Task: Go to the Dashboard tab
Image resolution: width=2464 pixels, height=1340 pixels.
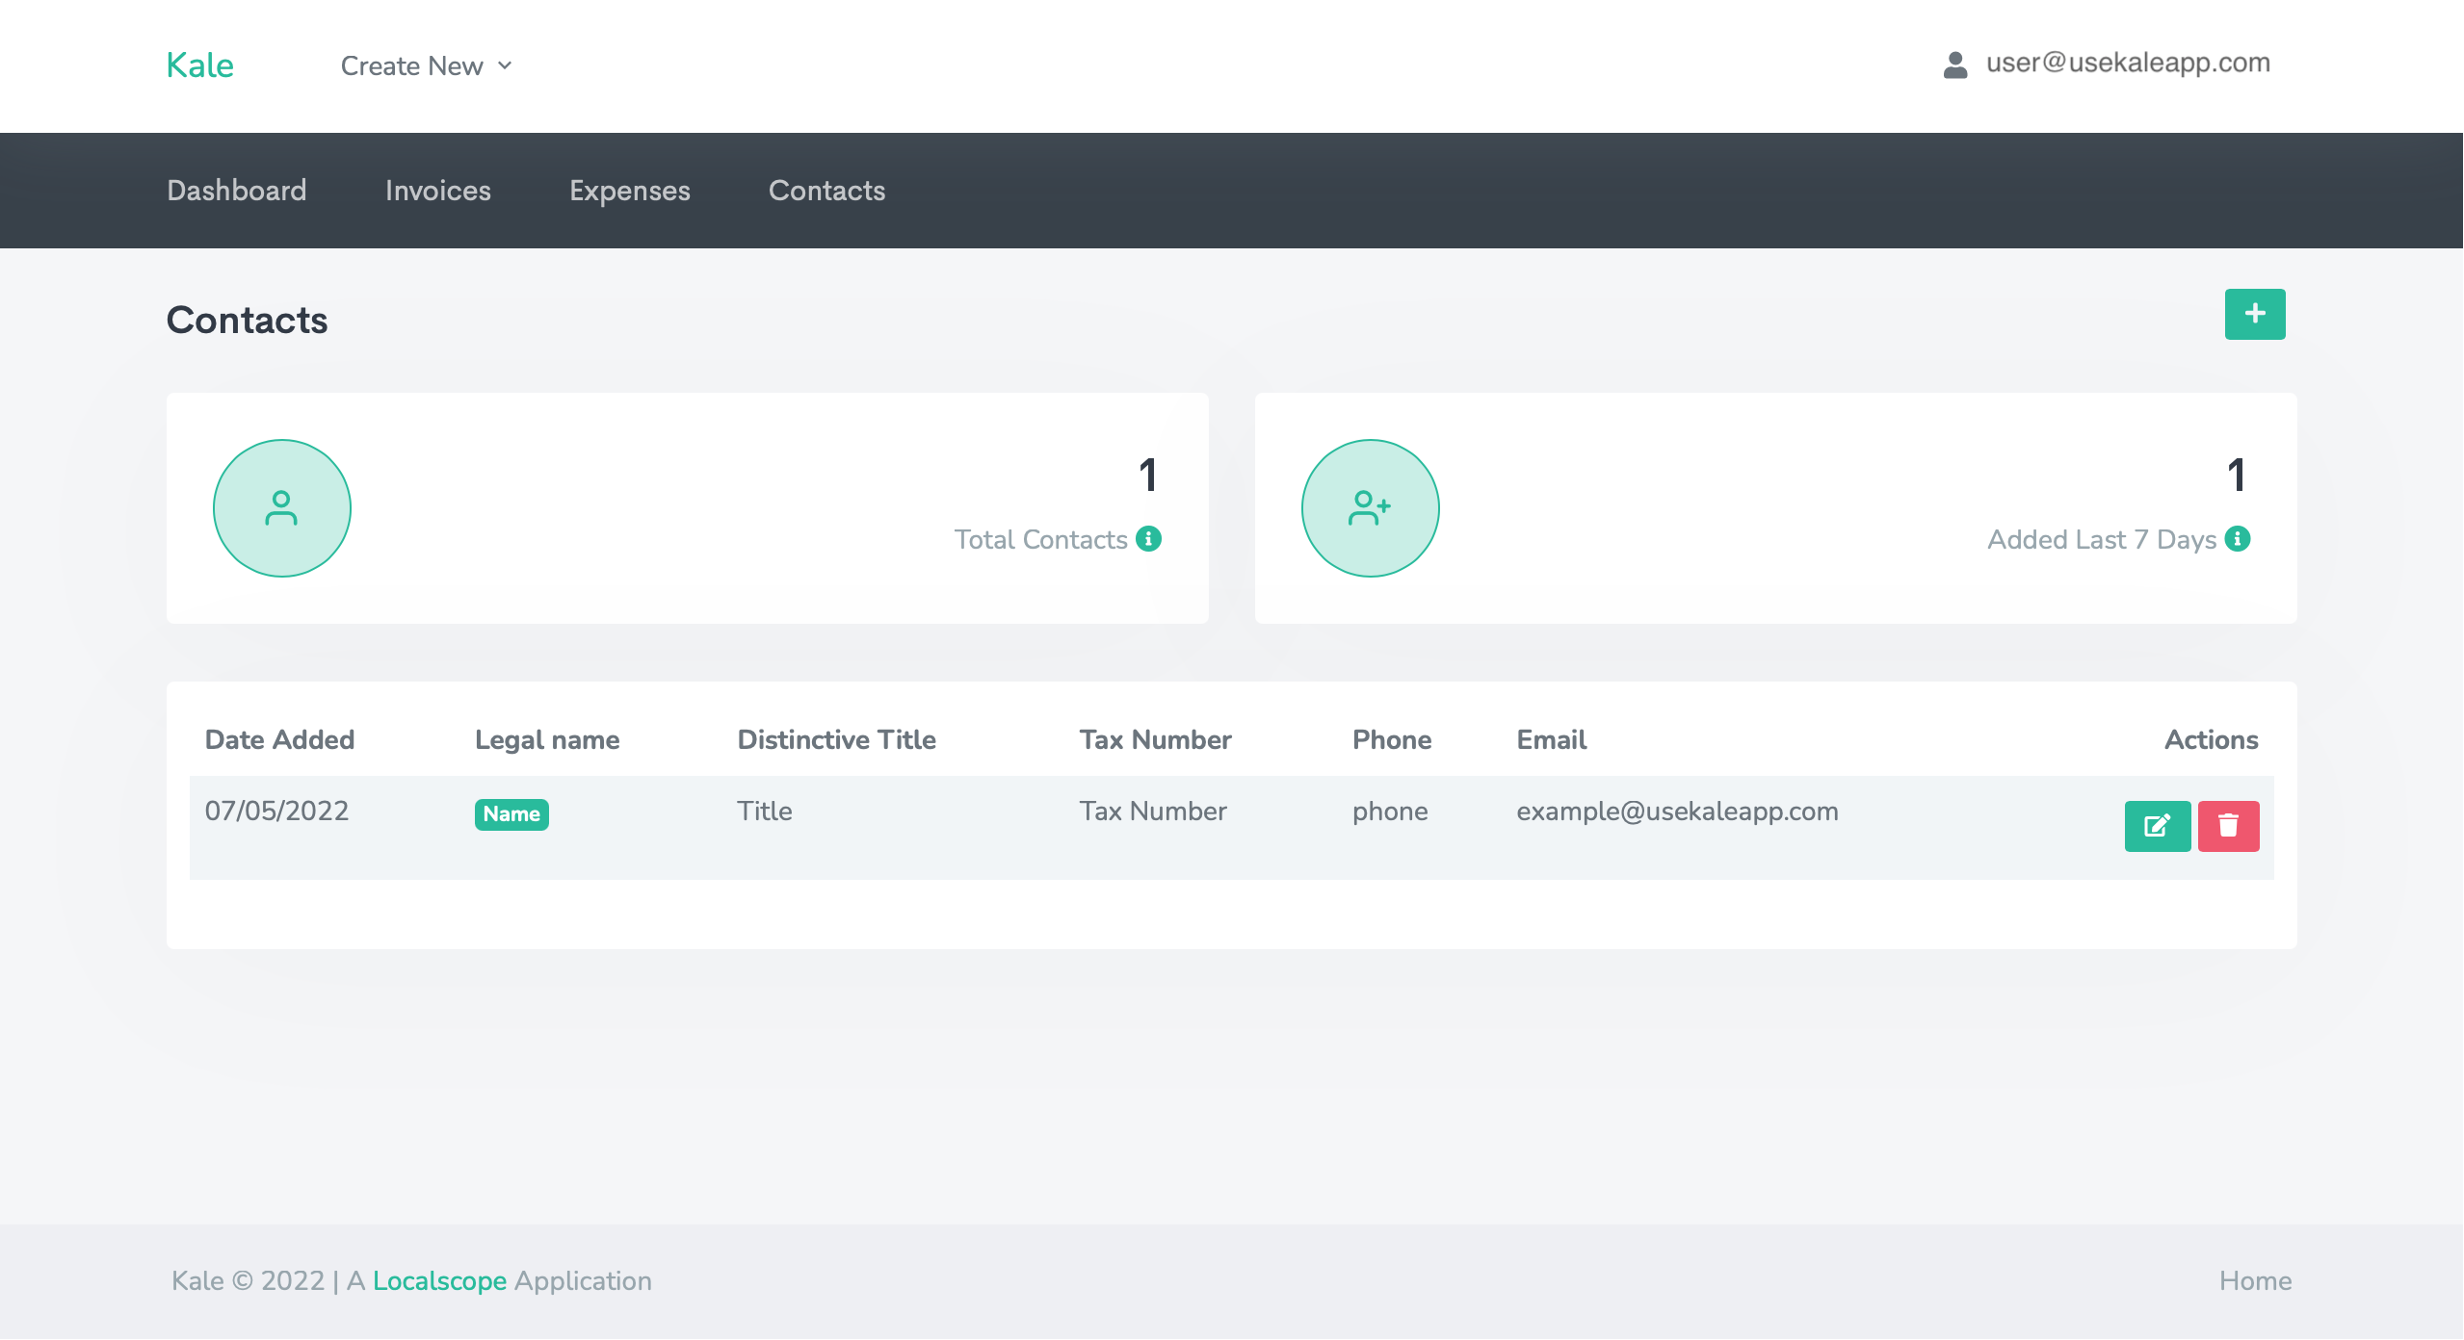Action: [237, 191]
